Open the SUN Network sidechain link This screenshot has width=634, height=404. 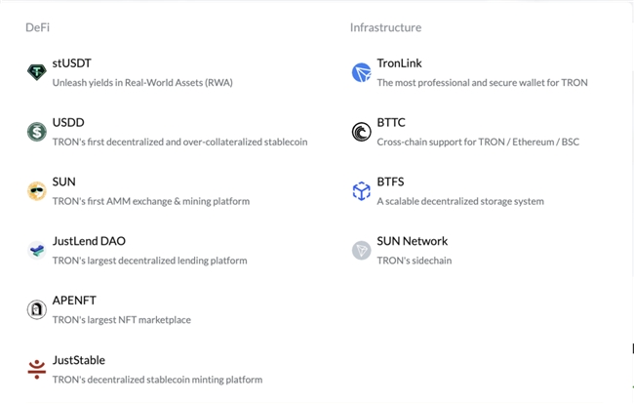tap(412, 241)
